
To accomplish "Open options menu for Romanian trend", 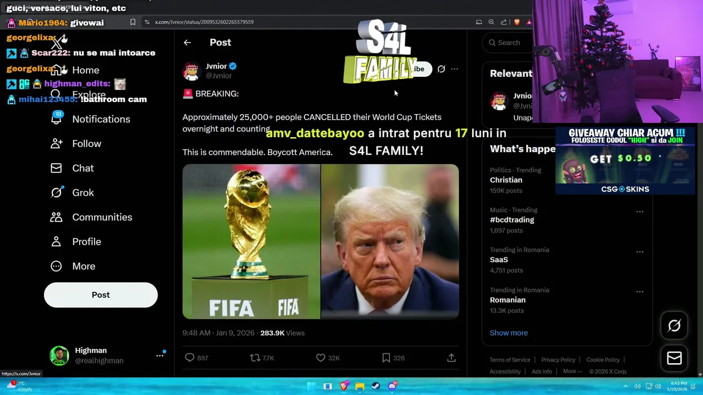I will [x=640, y=292].
